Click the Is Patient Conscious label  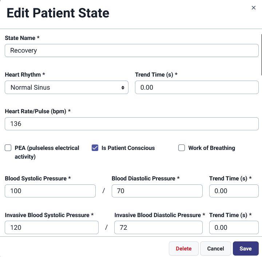(128, 148)
